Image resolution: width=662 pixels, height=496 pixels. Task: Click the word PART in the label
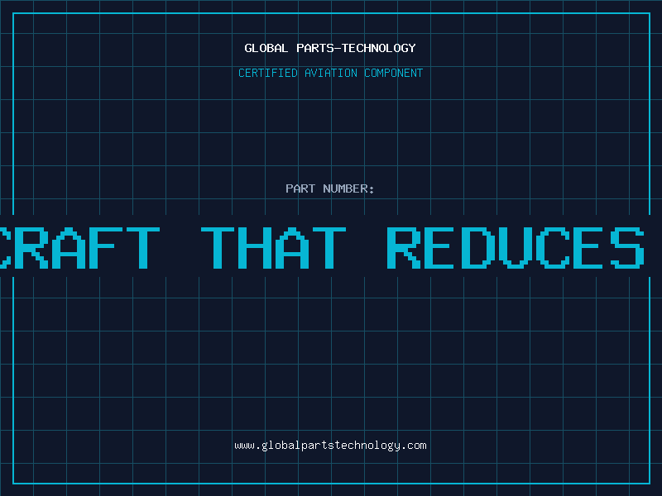tap(300, 188)
